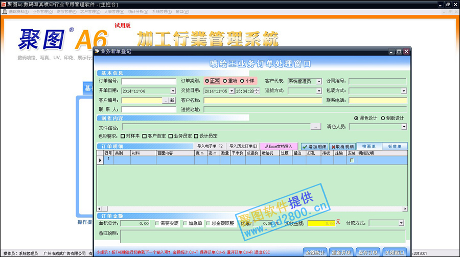Click the grid scrollbar right arrow

(x=405, y=209)
